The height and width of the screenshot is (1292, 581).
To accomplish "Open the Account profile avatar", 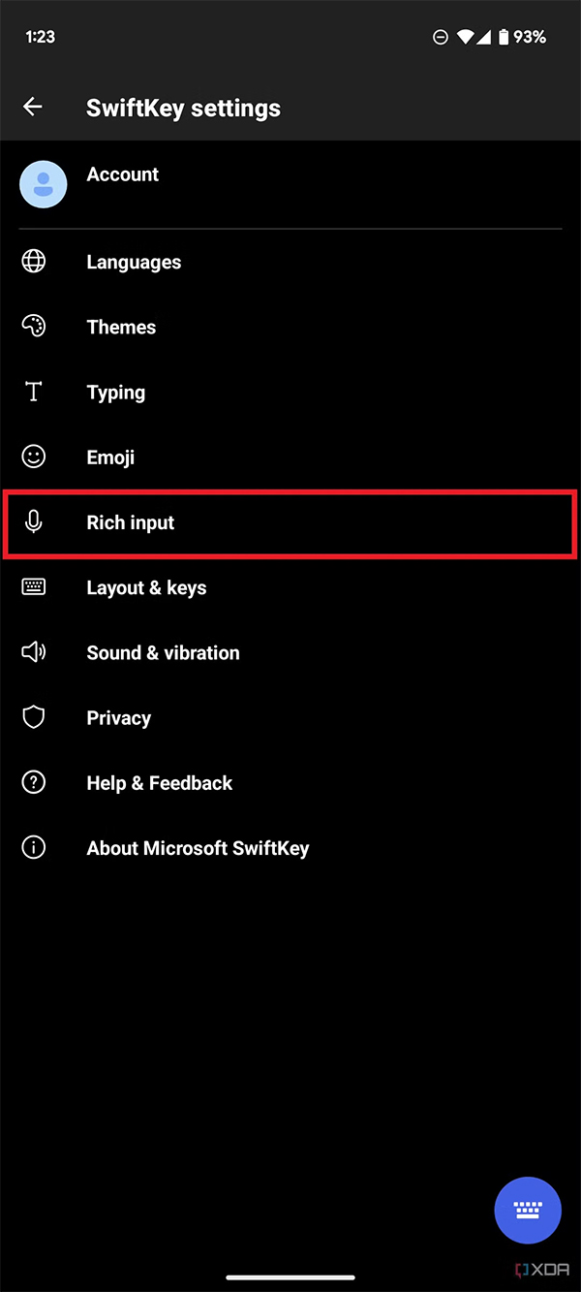I will (44, 183).
